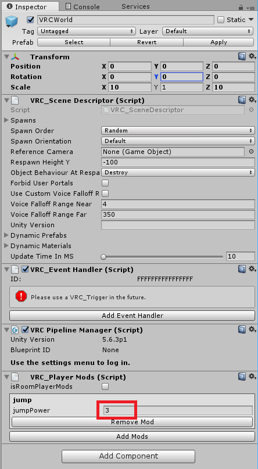This screenshot has width=258, height=469.
Task: Open the Transform help reference icon
Action: (242, 56)
